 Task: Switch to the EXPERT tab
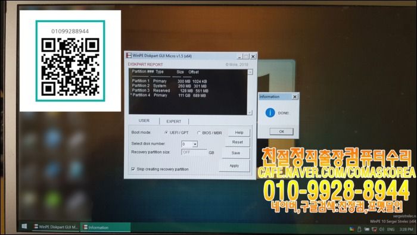click(174, 121)
